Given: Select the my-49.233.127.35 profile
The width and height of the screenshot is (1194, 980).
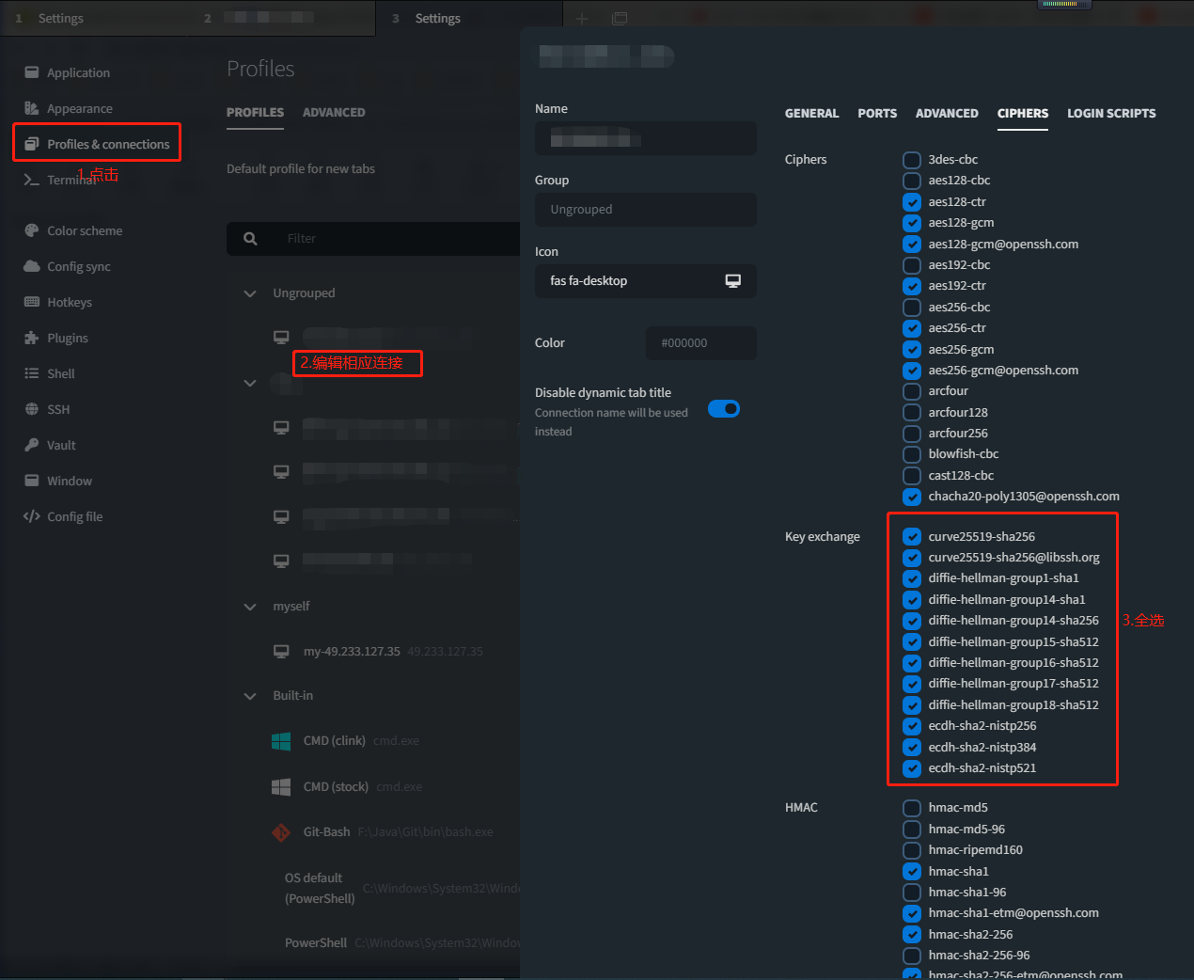Looking at the screenshot, I should (x=352, y=651).
